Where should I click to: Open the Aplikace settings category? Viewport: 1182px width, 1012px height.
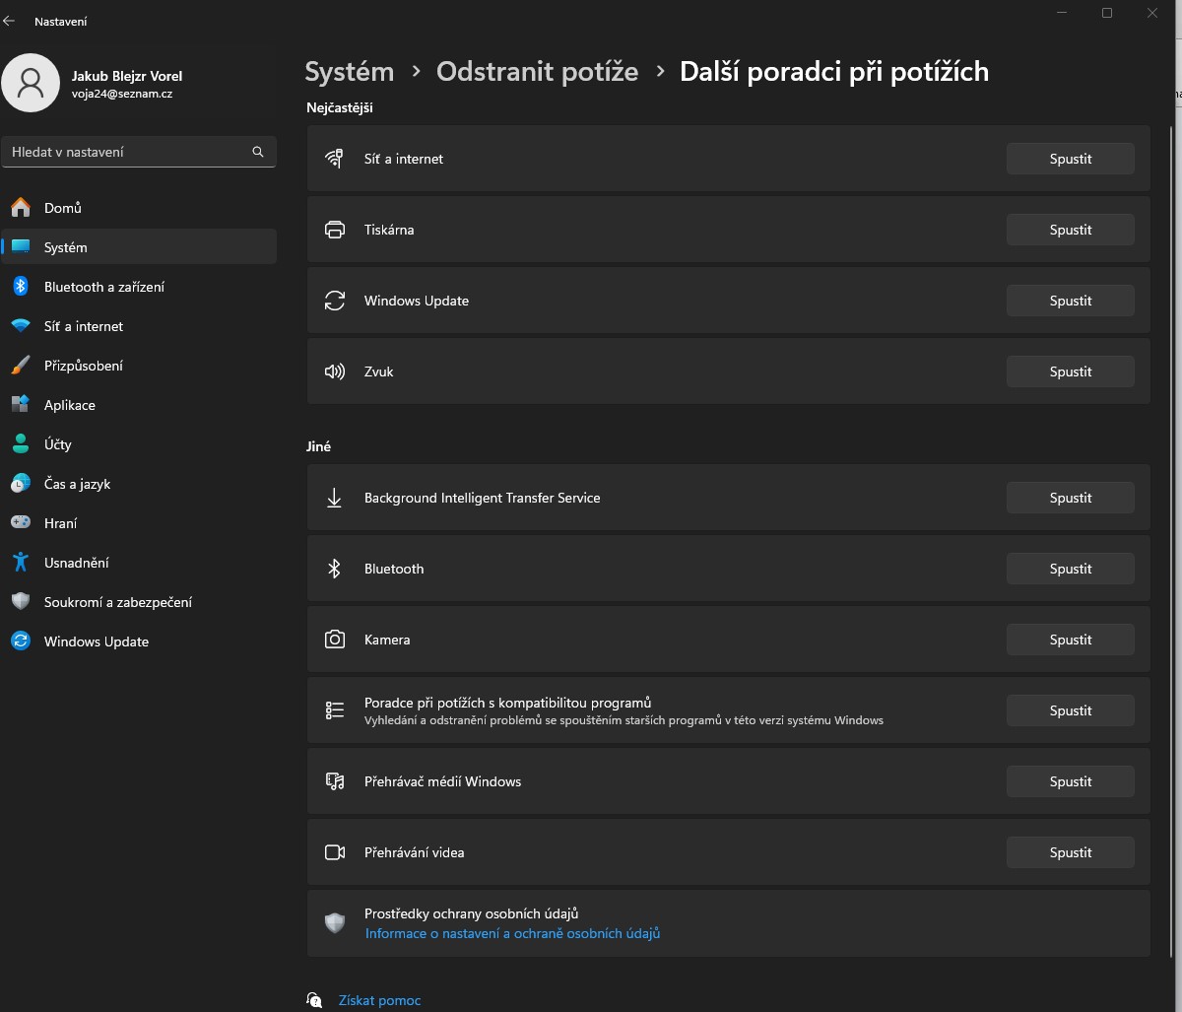70,405
